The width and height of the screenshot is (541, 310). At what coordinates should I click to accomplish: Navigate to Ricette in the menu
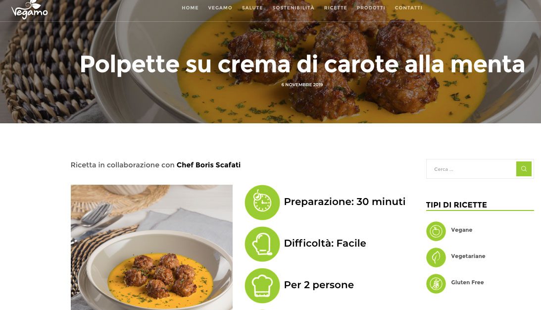(x=336, y=7)
